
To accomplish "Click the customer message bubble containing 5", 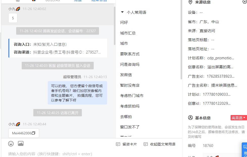I will pos(13,18).
